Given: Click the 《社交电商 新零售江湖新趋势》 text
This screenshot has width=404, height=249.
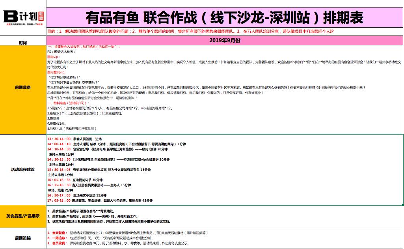Looking at the screenshot, I should (115, 149).
